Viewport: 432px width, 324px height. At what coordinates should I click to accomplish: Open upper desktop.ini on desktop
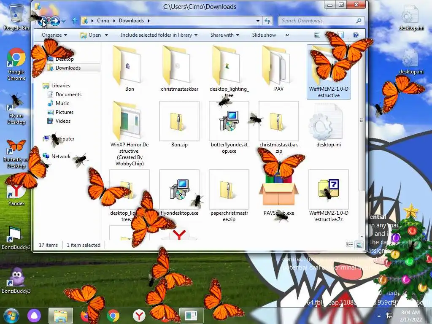tap(411, 18)
